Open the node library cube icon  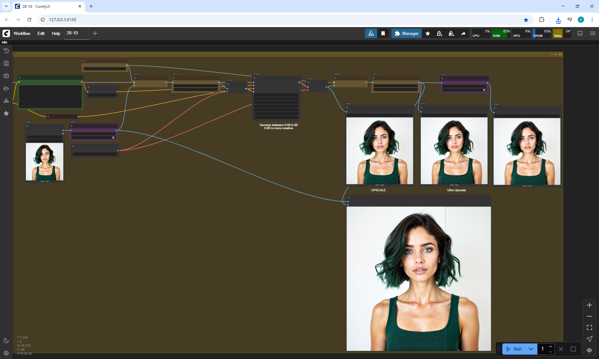pyautogui.click(x=6, y=76)
